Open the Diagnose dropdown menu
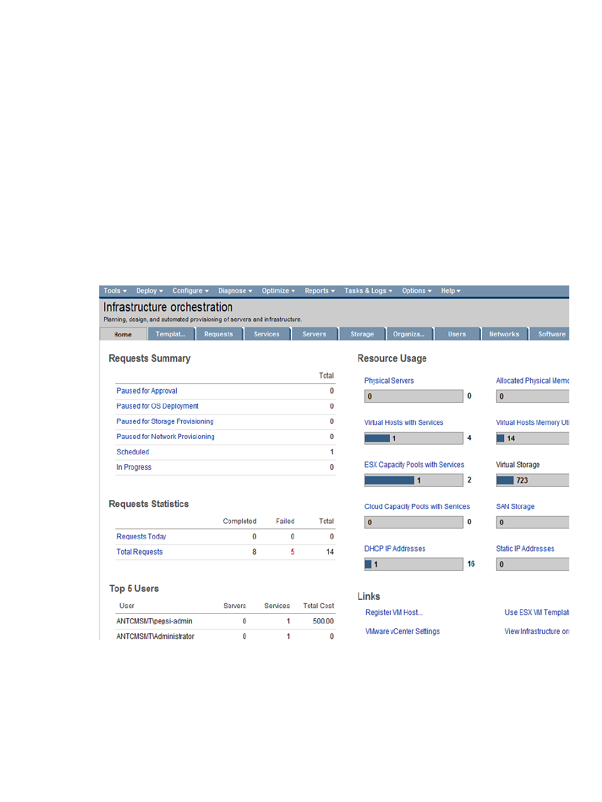Image resolution: width=602 pixels, height=802 pixels. pyautogui.click(x=235, y=291)
